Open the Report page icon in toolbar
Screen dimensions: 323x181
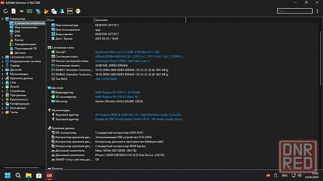(x=13, y=11)
